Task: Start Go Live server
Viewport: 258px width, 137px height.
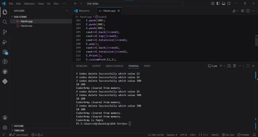Action: (x=228, y=135)
